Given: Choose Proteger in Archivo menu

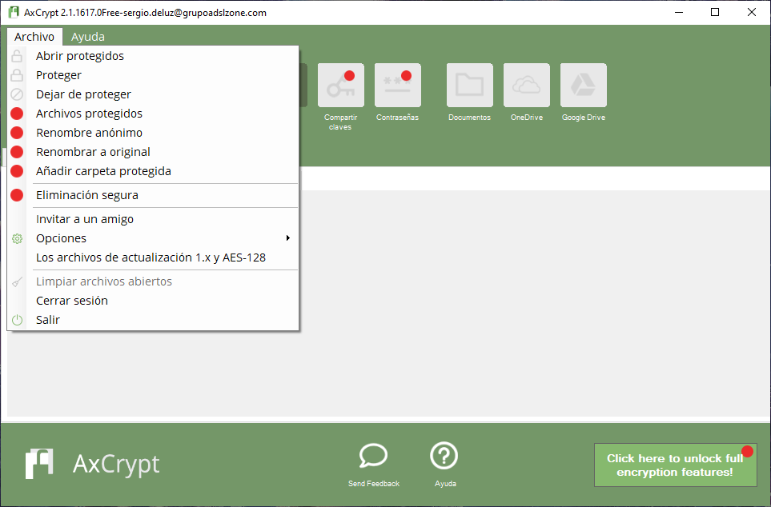Looking at the screenshot, I should pyautogui.click(x=58, y=75).
